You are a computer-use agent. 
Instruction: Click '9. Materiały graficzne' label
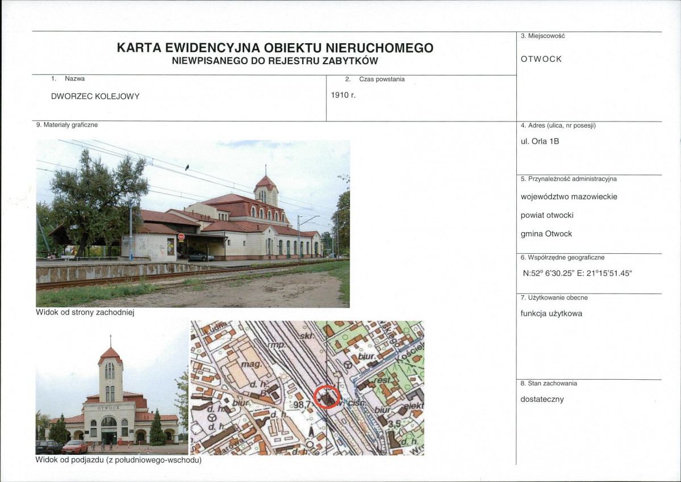(x=67, y=125)
